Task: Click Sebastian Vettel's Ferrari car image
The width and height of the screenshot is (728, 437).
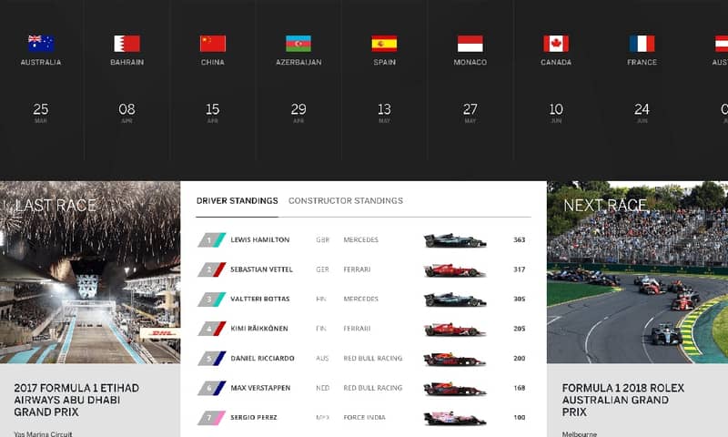Action: [x=454, y=270]
